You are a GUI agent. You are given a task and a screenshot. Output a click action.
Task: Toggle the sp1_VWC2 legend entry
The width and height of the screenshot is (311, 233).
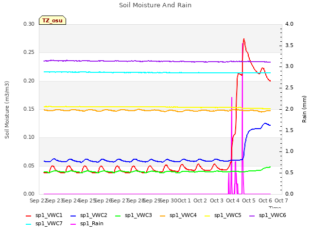(89, 216)
